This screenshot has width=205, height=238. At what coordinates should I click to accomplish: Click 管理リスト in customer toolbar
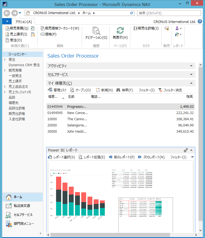pos(57,90)
